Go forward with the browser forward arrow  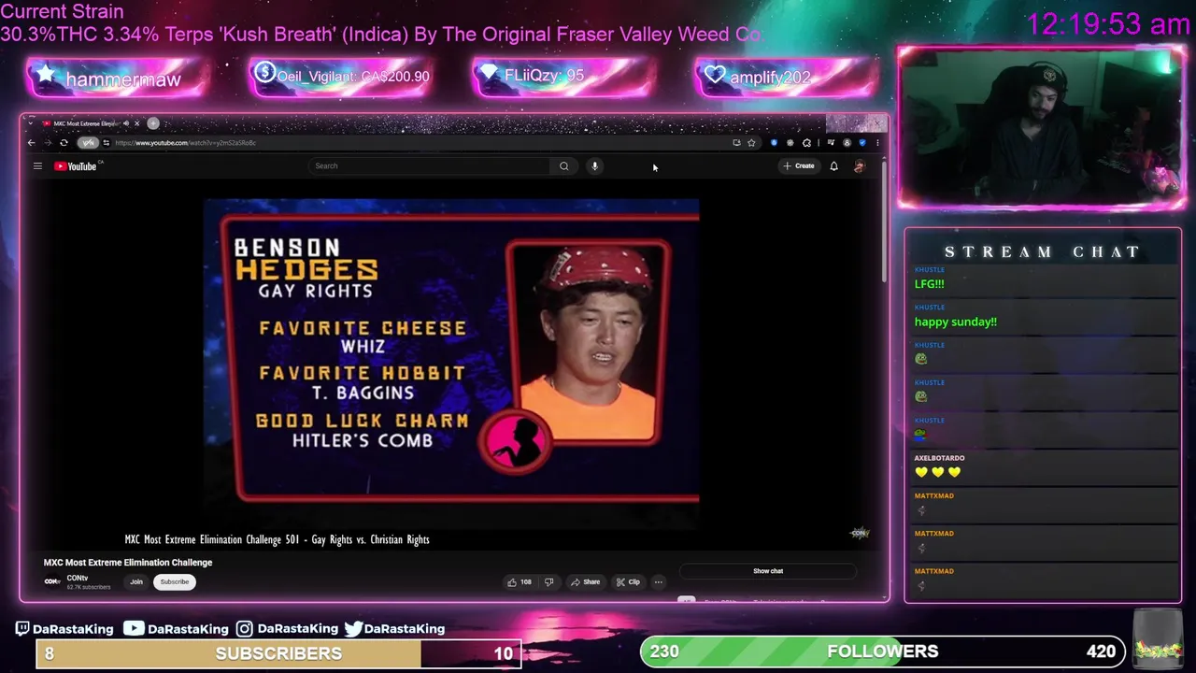(x=48, y=143)
